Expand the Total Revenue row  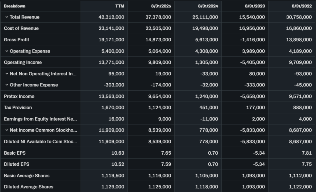[x=6, y=17]
